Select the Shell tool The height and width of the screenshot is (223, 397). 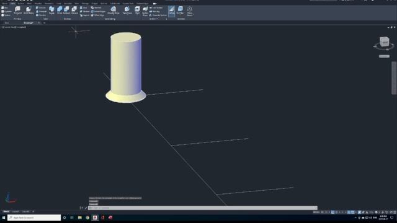[x=137, y=11]
